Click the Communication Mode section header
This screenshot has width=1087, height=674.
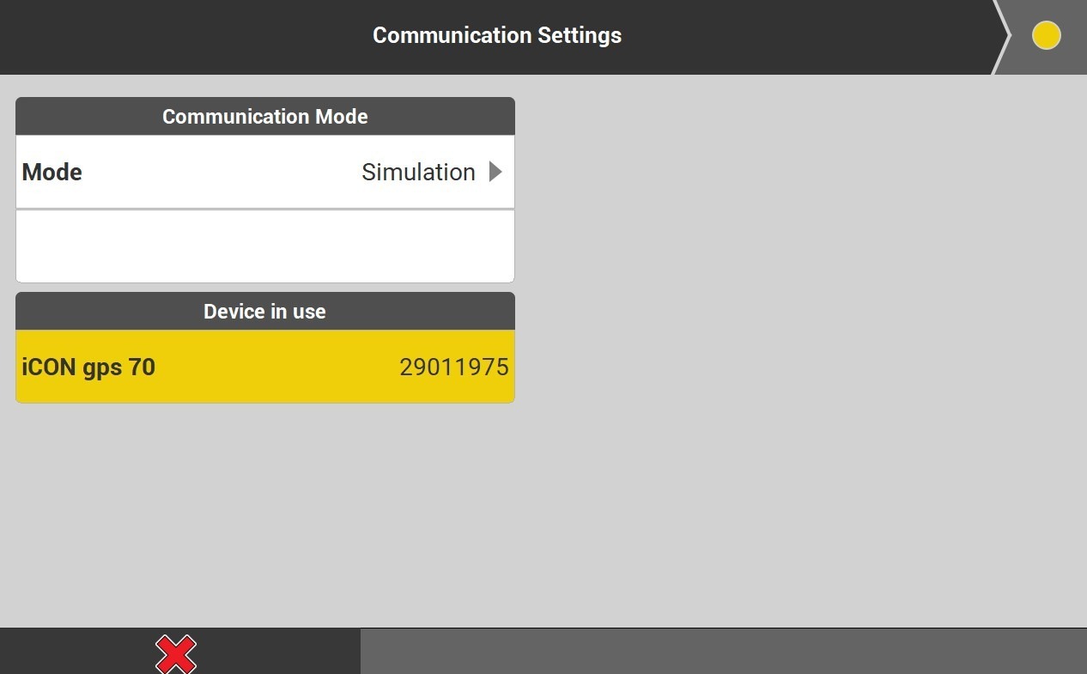pyautogui.click(x=264, y=117)
